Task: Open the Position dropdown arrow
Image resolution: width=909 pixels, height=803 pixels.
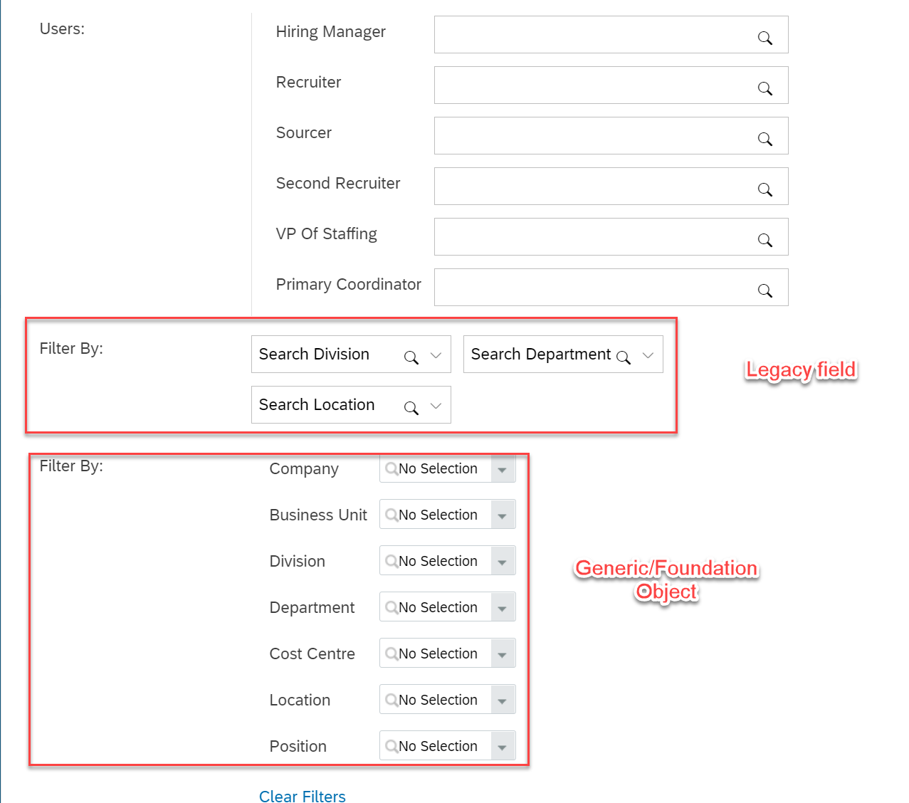Action: point(503,747)
